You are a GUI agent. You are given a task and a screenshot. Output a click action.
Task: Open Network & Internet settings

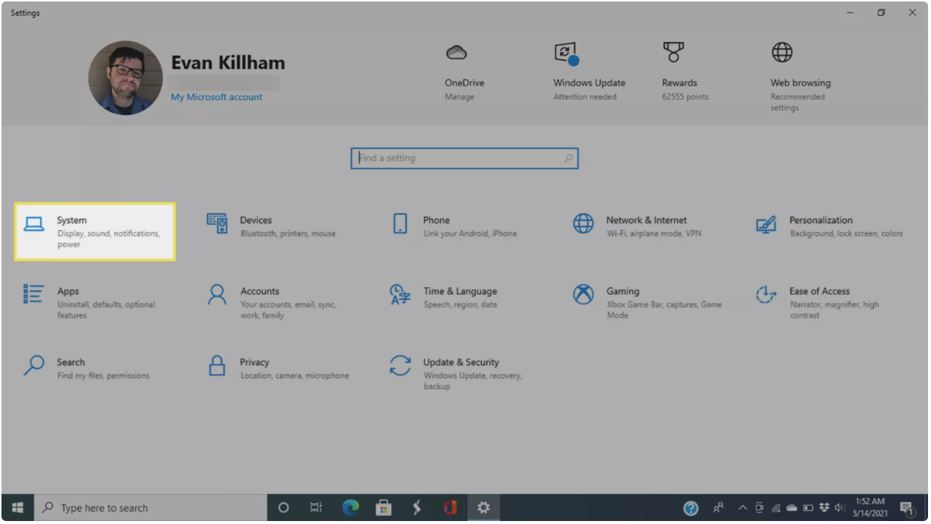pos(637,226)
